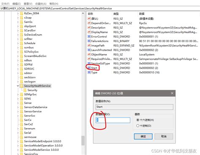The width and height of the screenshot is (200, 155).
Task: Click the value data input field
Action: point(113,120)
